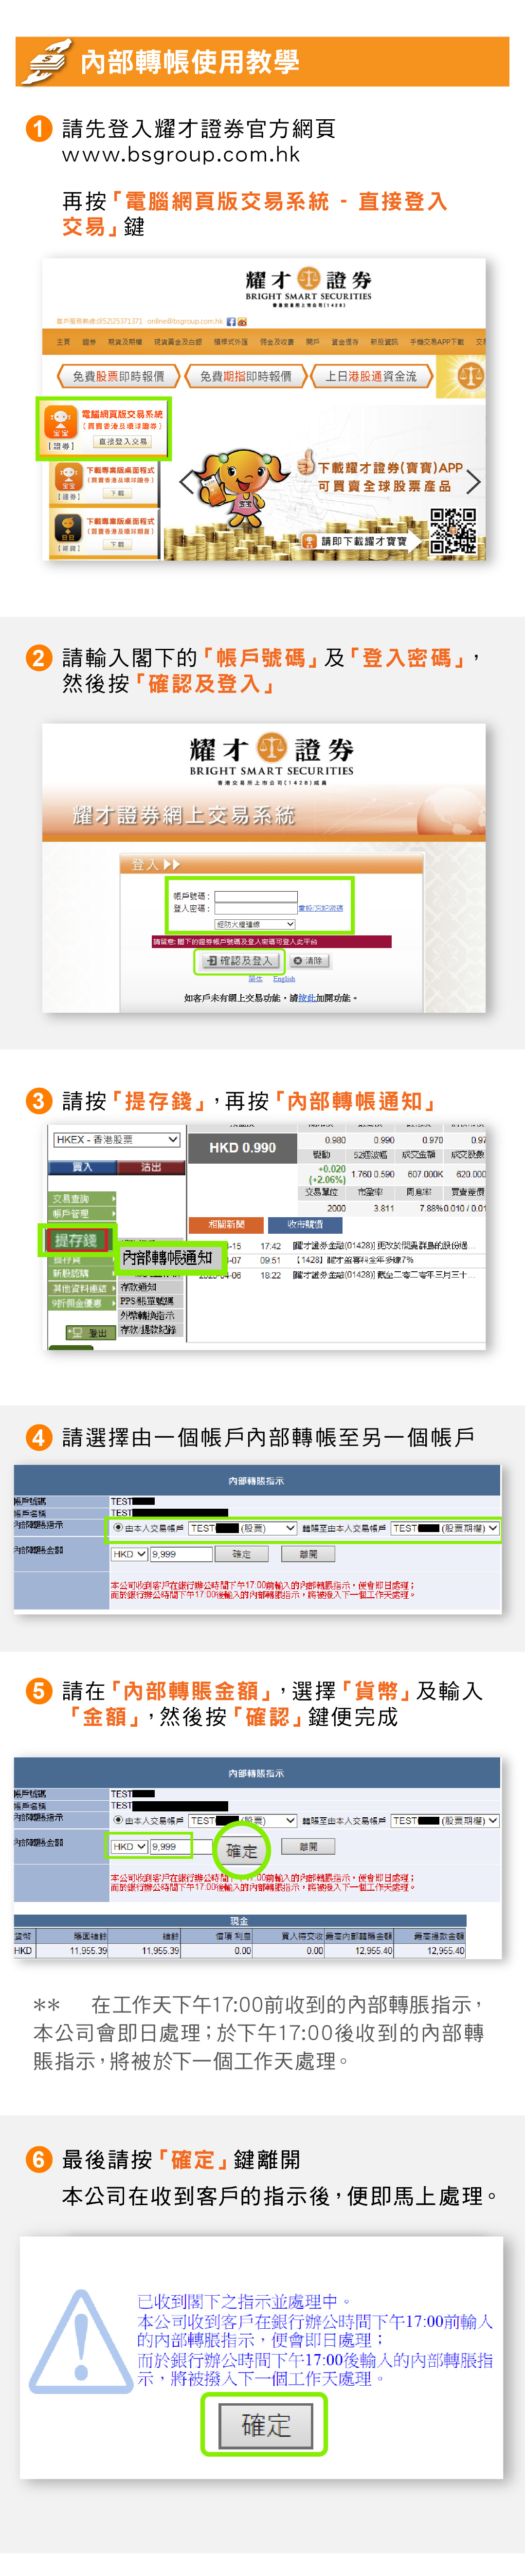
Task: Open the HKD currency dropdown in step 4
Action: (x=129, y=1554)
